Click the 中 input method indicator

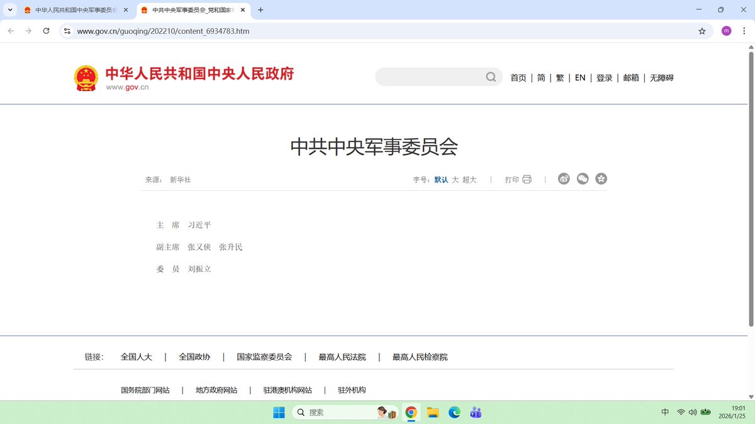coord(665,413)
